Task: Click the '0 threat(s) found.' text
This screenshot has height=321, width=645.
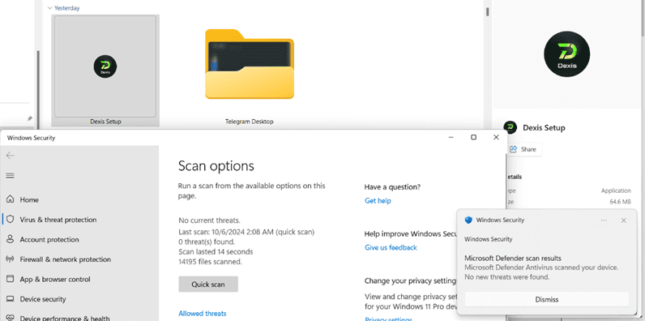Action: click(x=207, y=242)
